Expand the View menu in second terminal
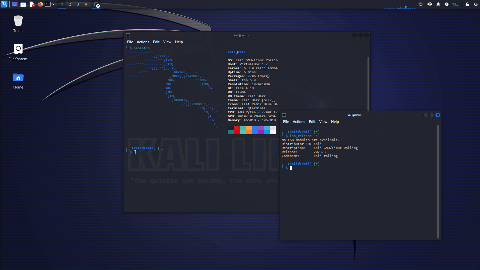The image size is (480, 270). 323,121
